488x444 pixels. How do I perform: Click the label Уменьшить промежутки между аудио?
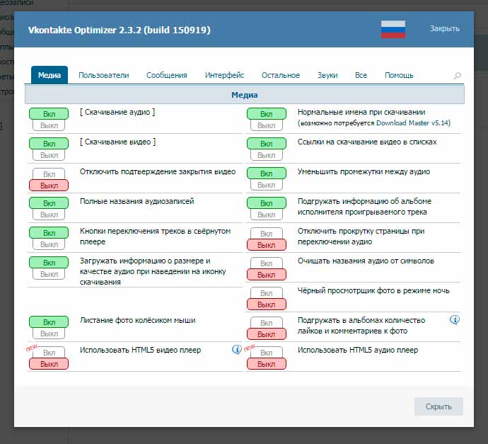pyautogui.click(x=364, y=171)
